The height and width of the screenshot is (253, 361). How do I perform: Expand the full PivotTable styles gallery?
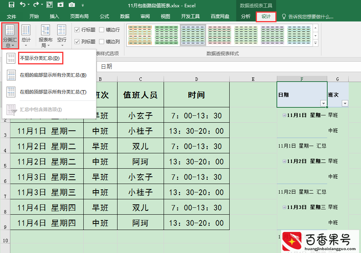[315, 43]
